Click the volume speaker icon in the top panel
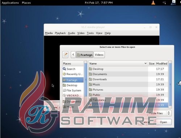This screenshot has height=138, width=181. click(164, 3)
